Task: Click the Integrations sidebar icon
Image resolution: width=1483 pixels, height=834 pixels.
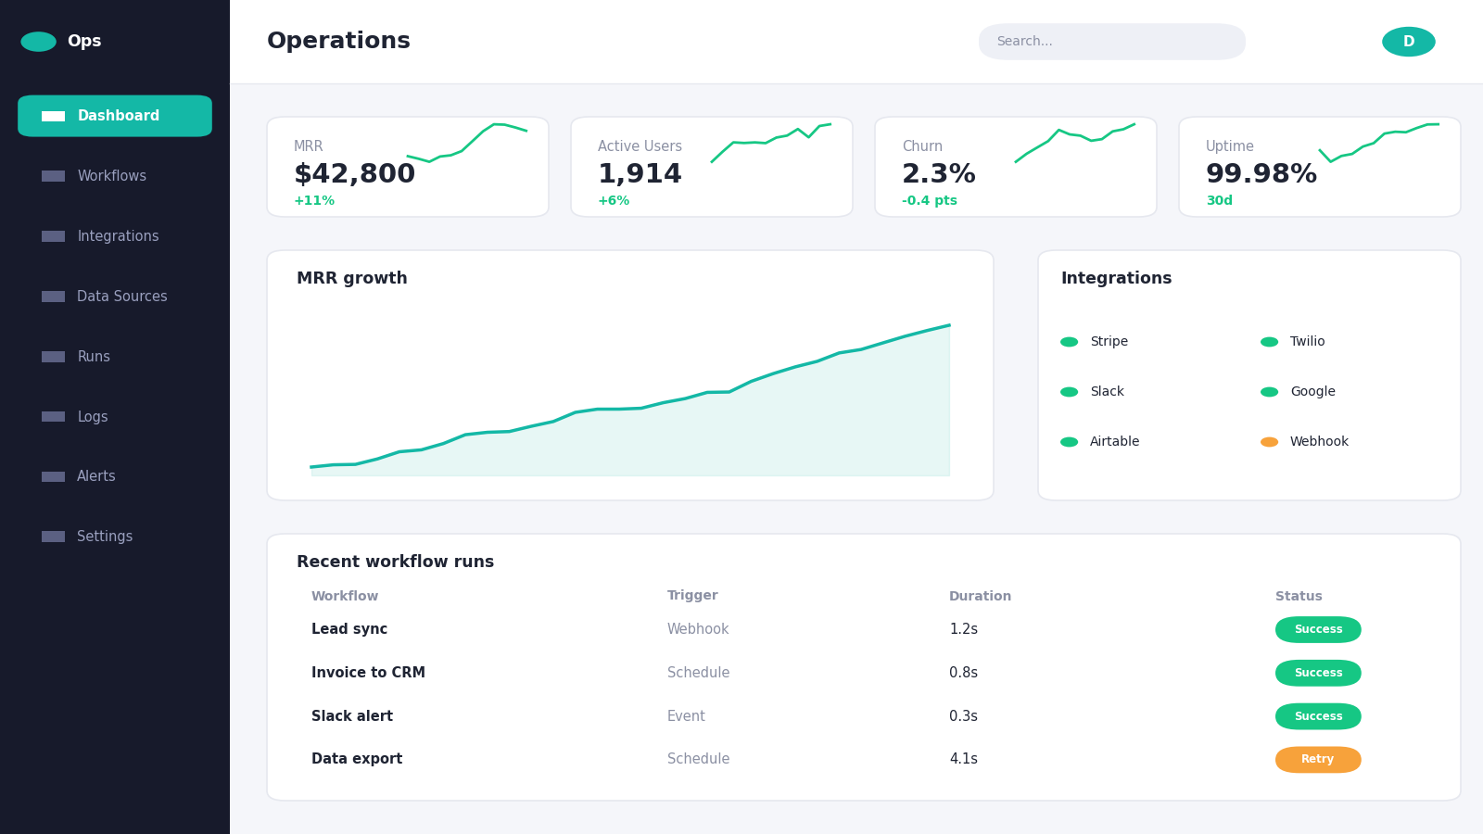Action: point(53,236)
